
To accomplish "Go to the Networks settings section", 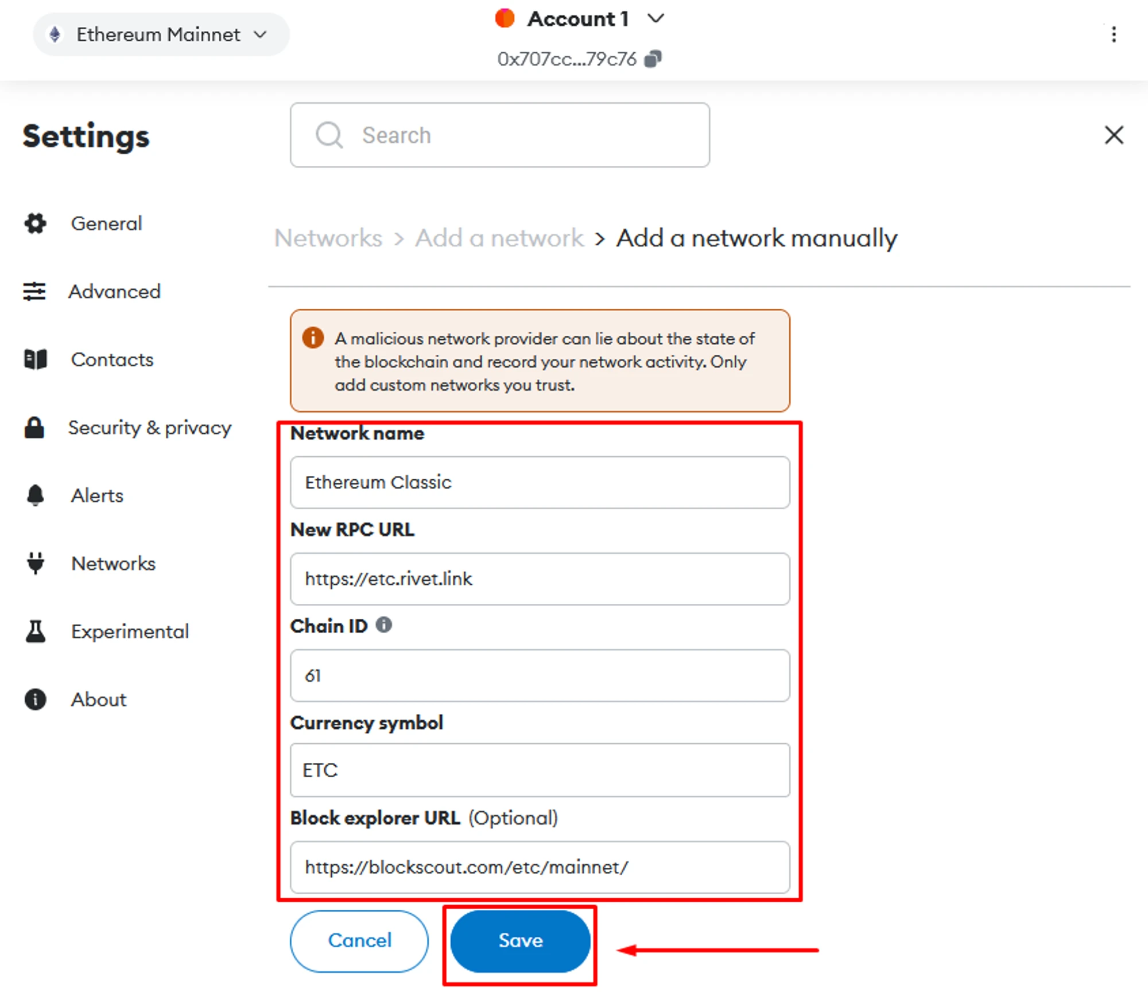I will [113, 564].
